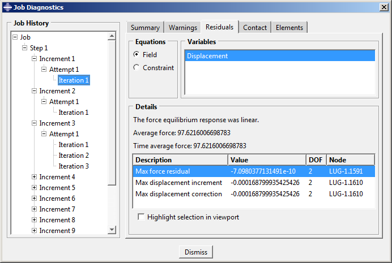Close the Job Diagnostics dialog
The image size is (392, 263).
(384, 7)
